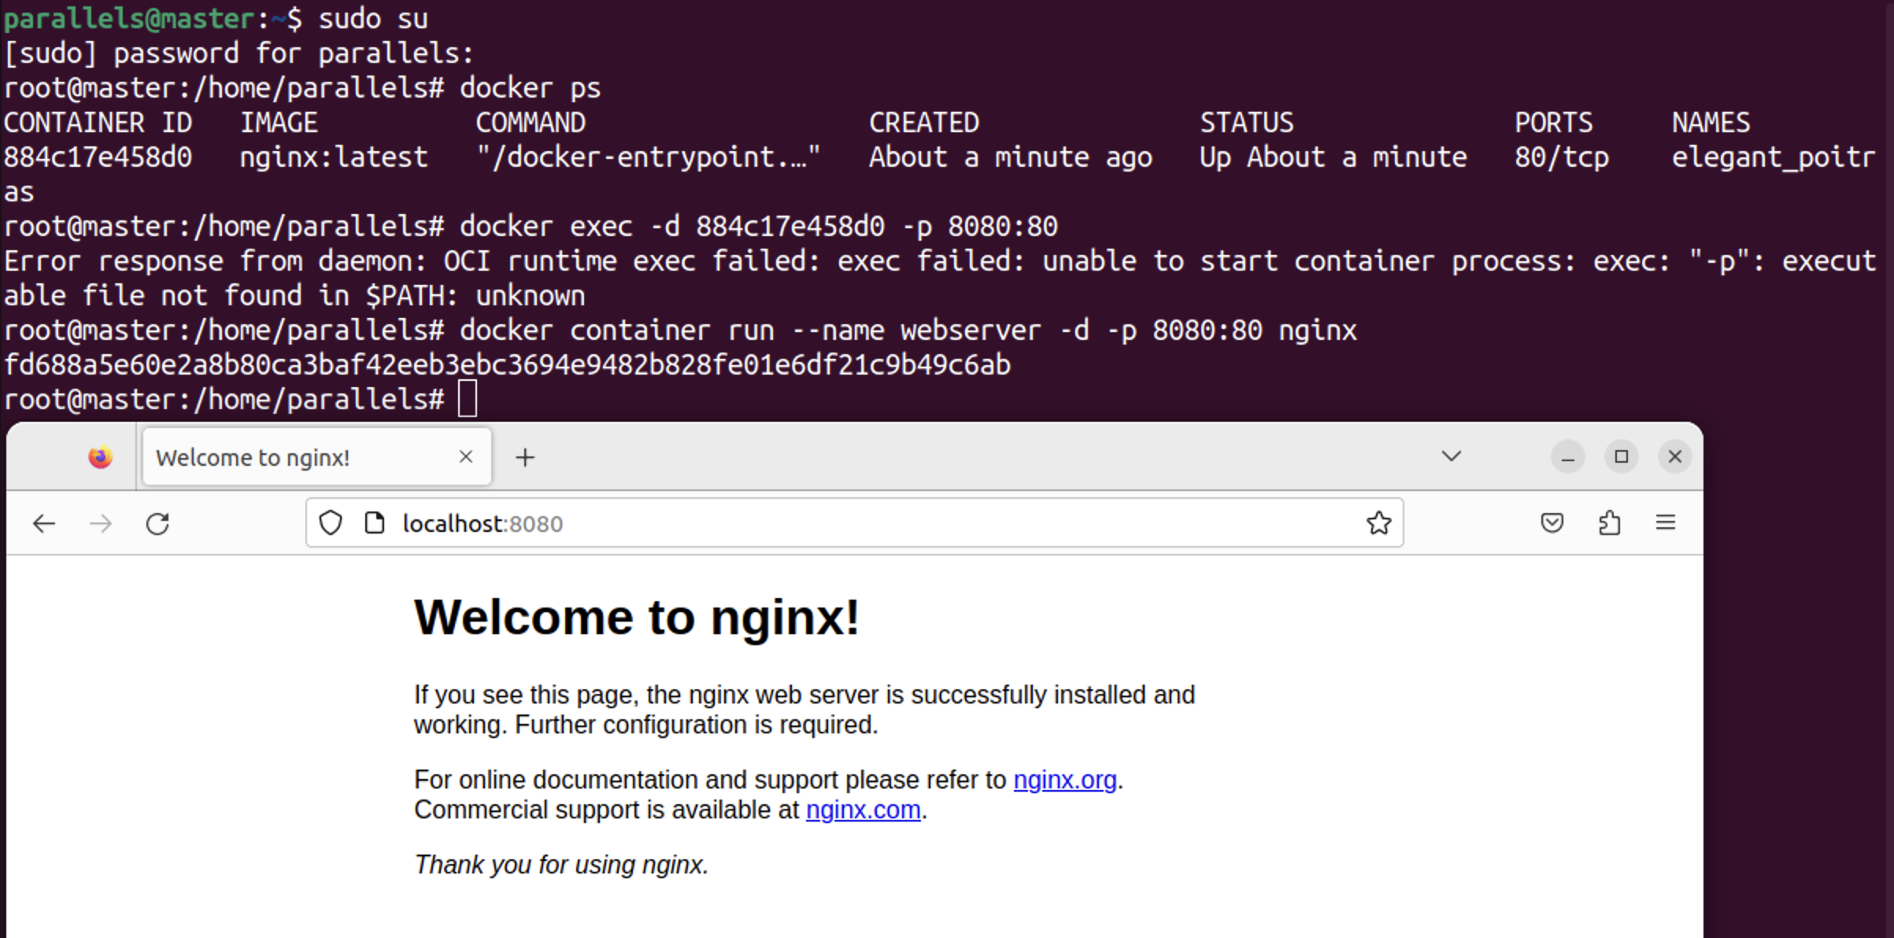Reload the localhost page
The width and height of the screenshot is (1894, 938).
157,523
